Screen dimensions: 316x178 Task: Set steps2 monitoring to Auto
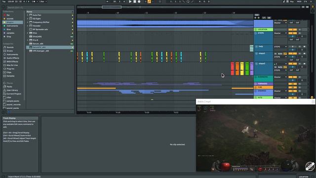pos(280,67)
